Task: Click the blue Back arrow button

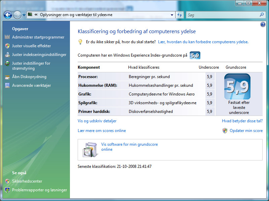Action: coord(8,15)
